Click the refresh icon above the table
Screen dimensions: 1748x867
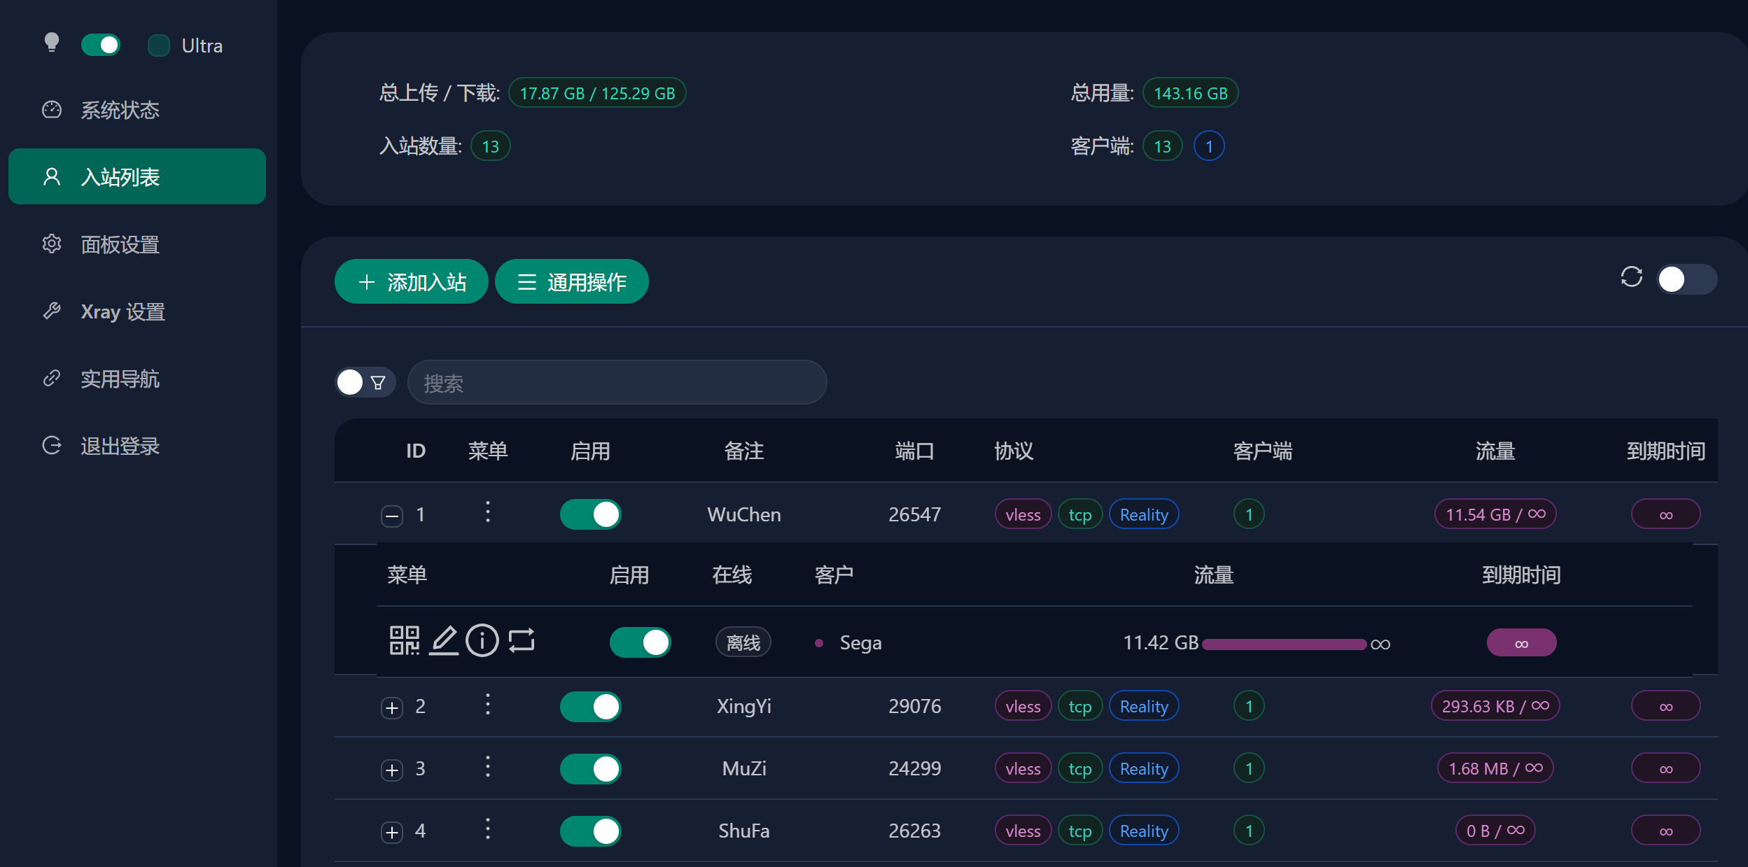point(1631,277)
